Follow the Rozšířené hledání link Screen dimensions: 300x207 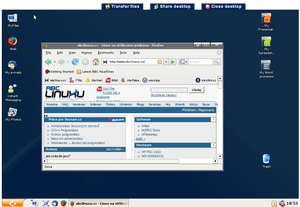[164, 95]
